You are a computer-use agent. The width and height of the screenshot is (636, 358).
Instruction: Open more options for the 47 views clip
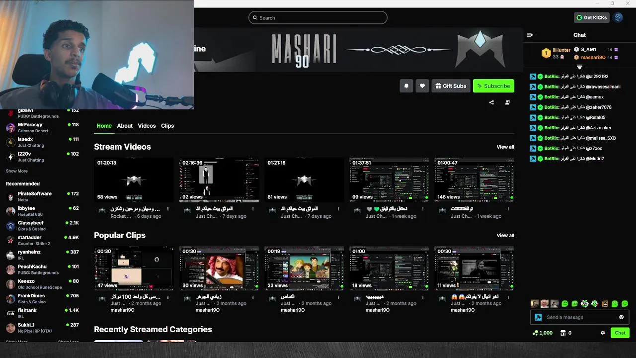click(168, 297)
